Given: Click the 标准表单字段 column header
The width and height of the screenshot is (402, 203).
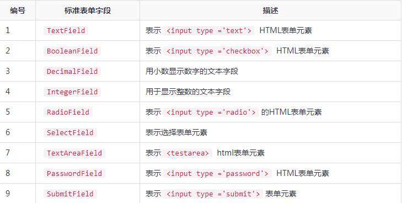Looking at the screenshot, I should tap(88, 10).
